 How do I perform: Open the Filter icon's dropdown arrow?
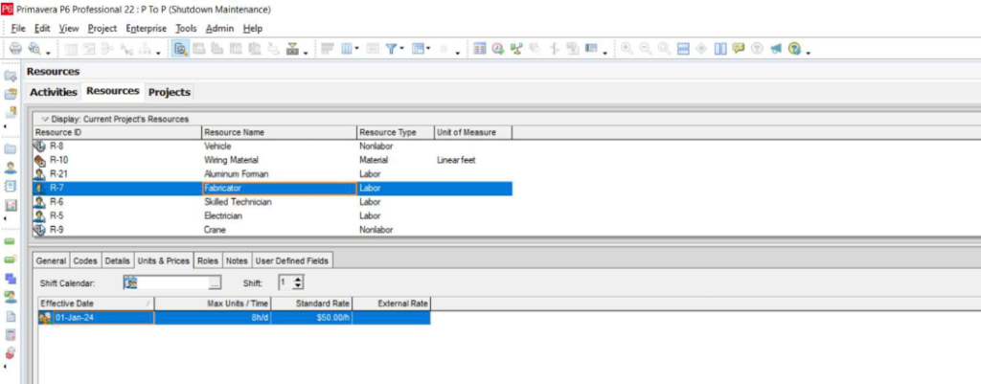[x=401, y=49]
